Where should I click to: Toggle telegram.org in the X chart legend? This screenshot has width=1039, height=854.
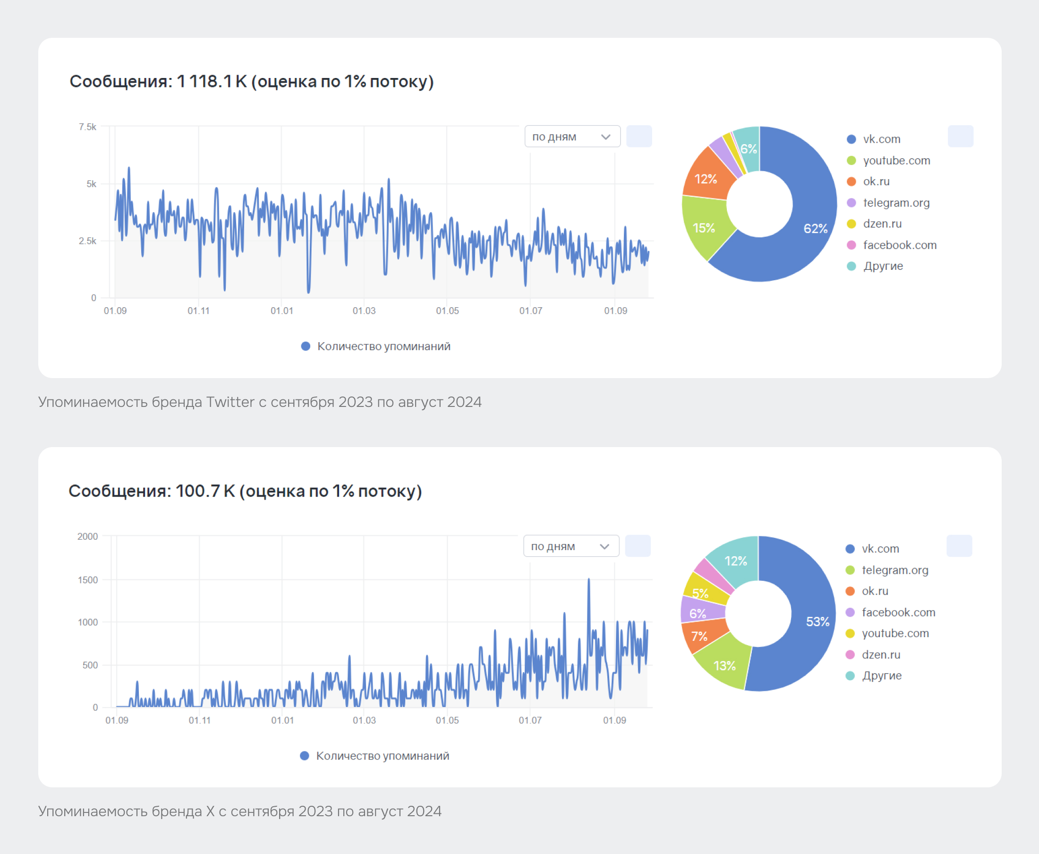887,570
